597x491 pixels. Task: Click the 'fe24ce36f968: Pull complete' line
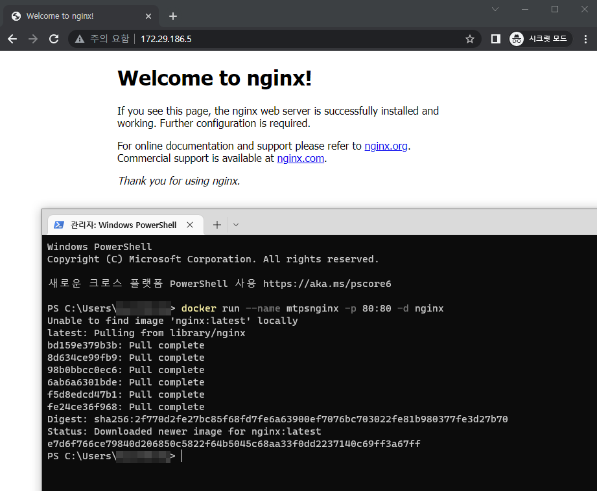[126, 407]
